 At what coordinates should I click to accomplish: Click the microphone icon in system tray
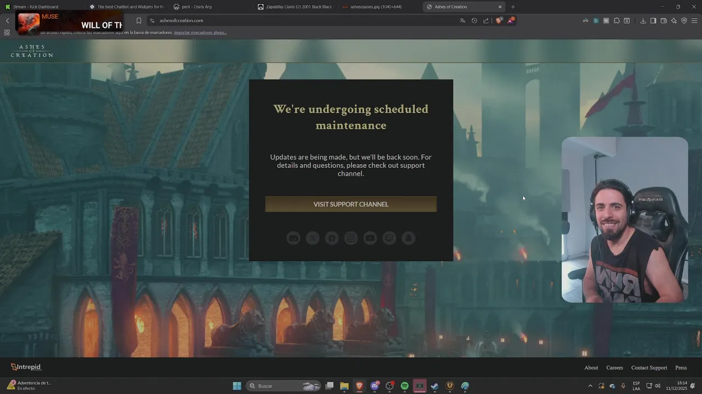click(623, 386)
